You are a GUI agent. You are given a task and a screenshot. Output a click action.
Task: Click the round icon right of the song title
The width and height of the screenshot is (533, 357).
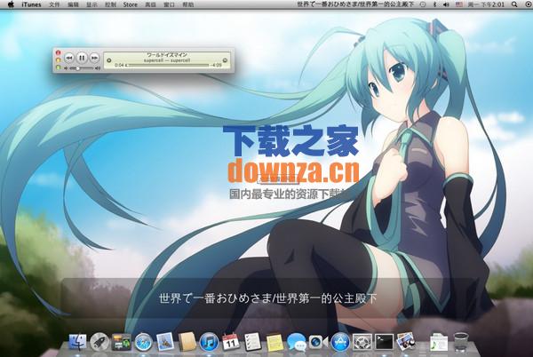(x=225, y=60)
